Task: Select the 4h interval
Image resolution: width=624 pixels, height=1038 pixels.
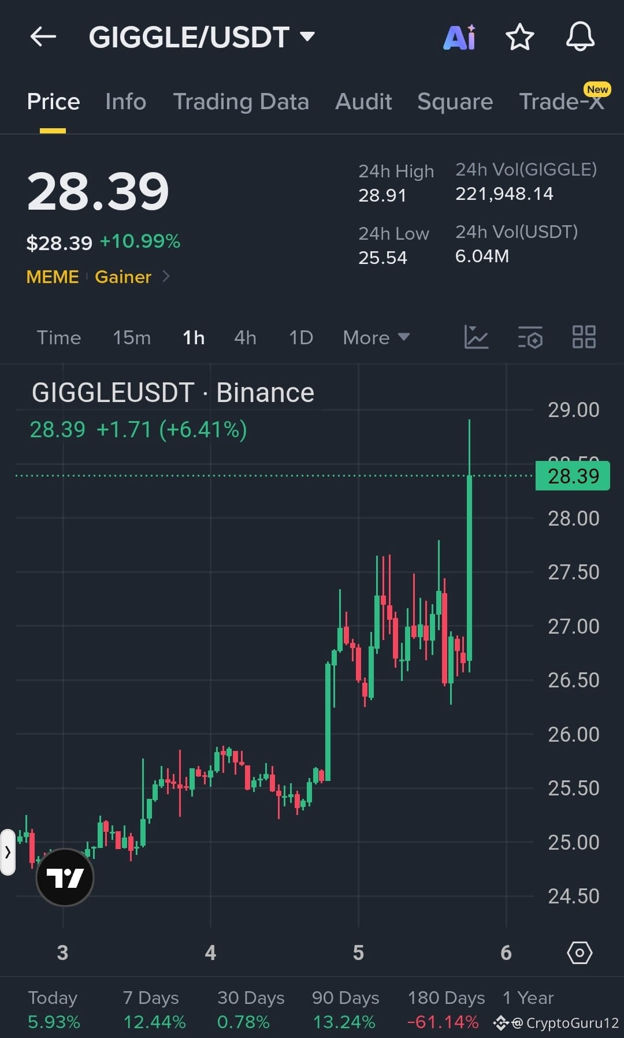Action: tap(245, 337)
